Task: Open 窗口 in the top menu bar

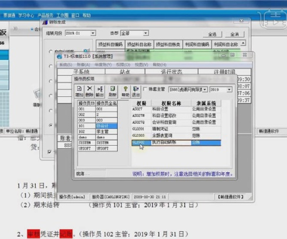Action: point(75,15)
